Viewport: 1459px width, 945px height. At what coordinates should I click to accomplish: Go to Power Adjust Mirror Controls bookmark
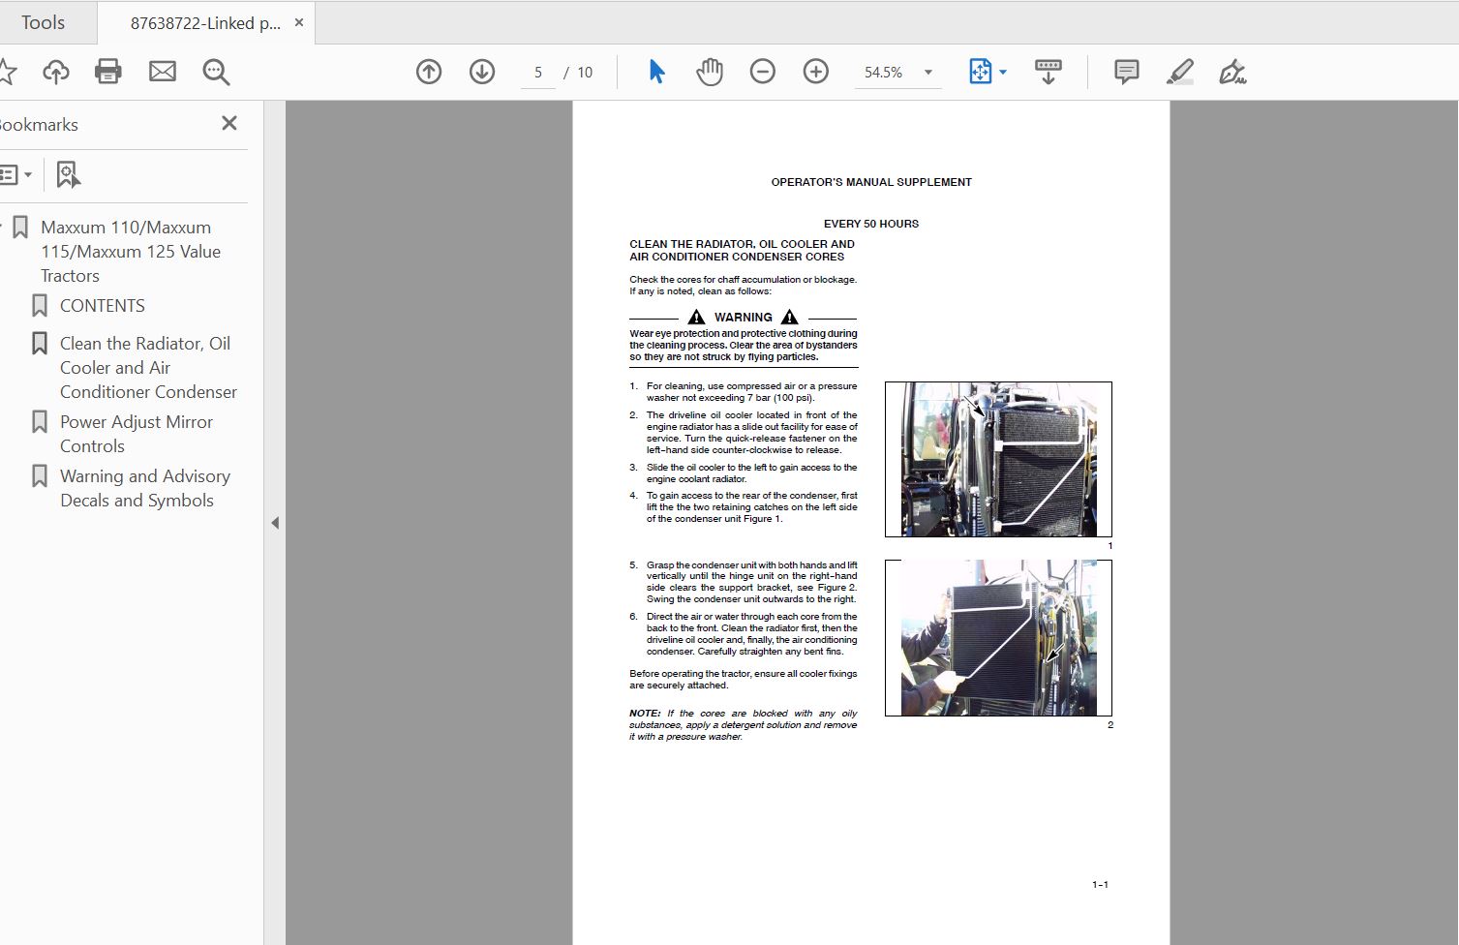(x=137, y=434)
